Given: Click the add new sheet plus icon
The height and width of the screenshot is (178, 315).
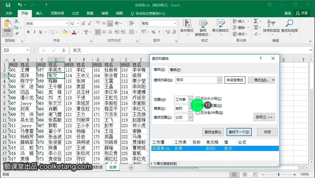Looking at the screenshot, I should pyautogui.click(x=131, y=167).
